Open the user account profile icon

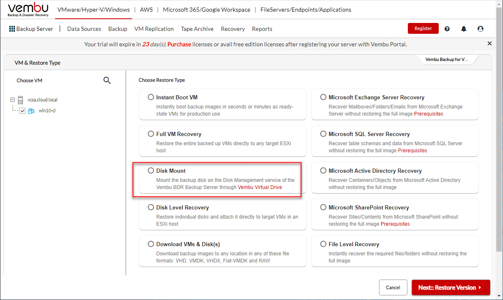coord(480,29)
